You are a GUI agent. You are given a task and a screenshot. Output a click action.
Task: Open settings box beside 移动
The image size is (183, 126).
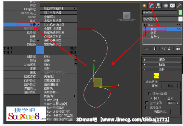[76, 56]
